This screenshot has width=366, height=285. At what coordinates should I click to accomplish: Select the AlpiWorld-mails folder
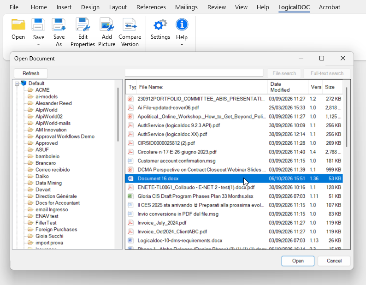click(53, 123)
